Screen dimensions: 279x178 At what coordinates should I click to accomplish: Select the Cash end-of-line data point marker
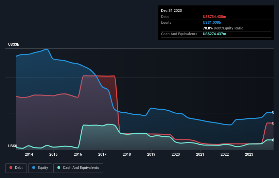click(273, 140)
